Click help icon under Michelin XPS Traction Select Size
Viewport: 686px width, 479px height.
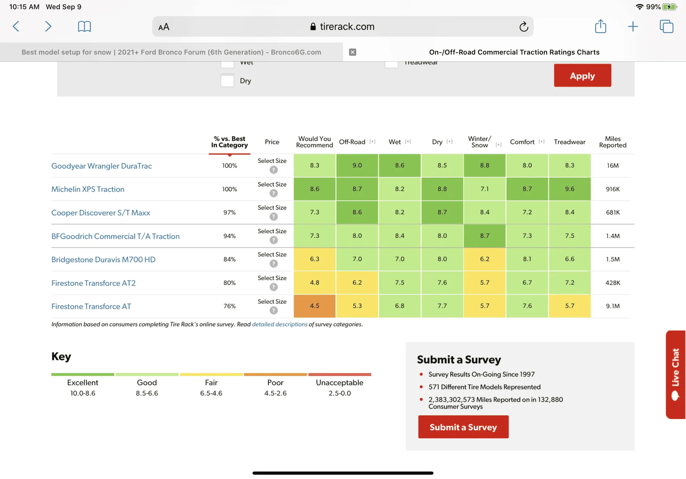tap(274, 193)
